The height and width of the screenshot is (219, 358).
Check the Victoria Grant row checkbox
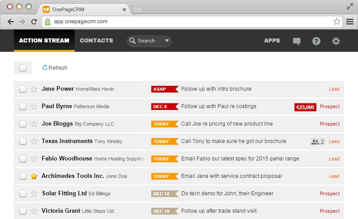click(x=23, y=211)
